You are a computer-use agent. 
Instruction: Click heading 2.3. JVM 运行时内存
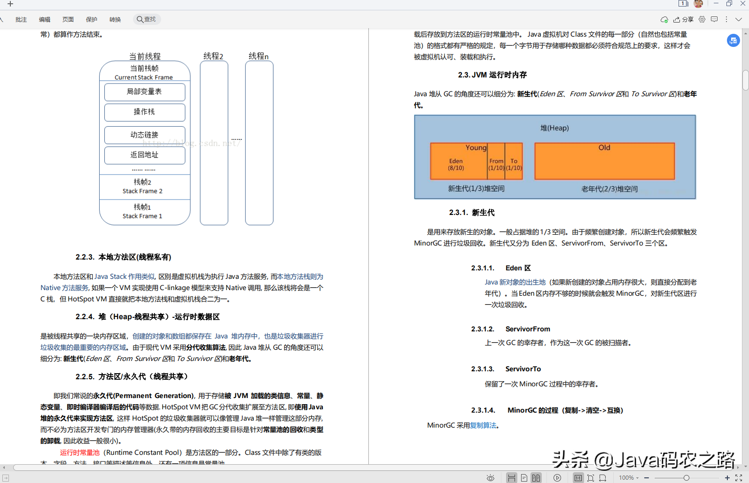(492, 75)
